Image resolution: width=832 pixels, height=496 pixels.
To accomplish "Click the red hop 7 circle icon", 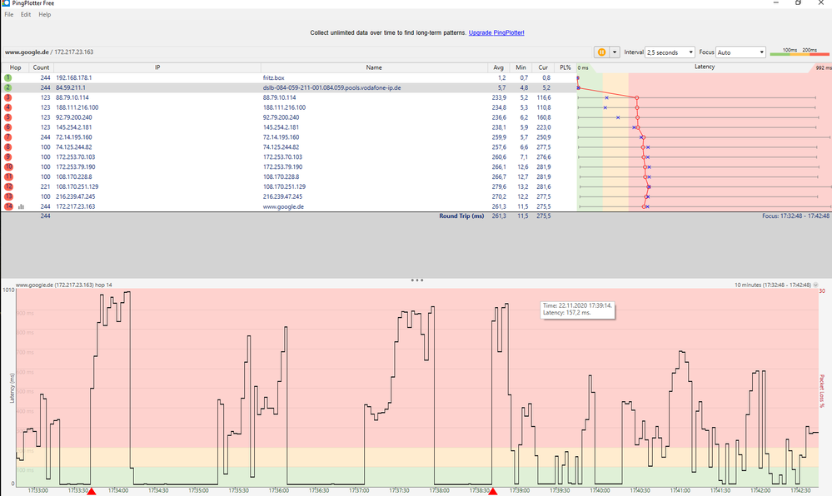I will click(7, 137).
